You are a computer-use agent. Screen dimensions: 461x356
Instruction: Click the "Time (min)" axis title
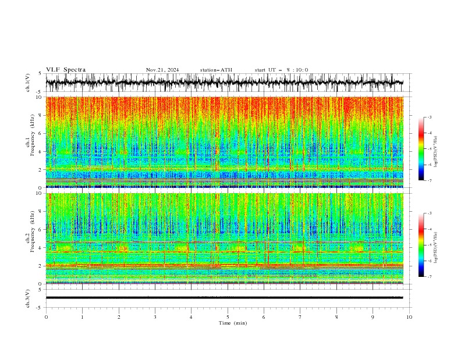233,323
